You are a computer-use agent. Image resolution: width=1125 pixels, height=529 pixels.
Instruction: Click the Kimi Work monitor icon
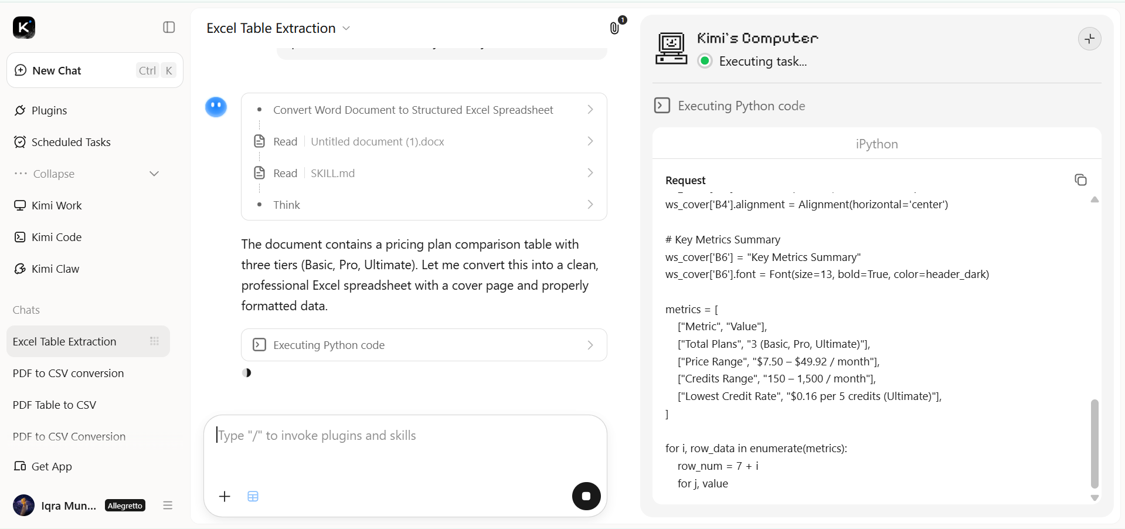click(20, 205)
